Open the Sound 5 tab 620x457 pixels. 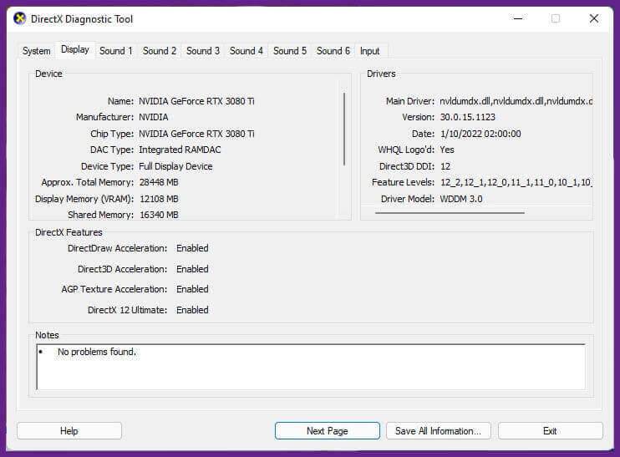[x=290, y=51]
